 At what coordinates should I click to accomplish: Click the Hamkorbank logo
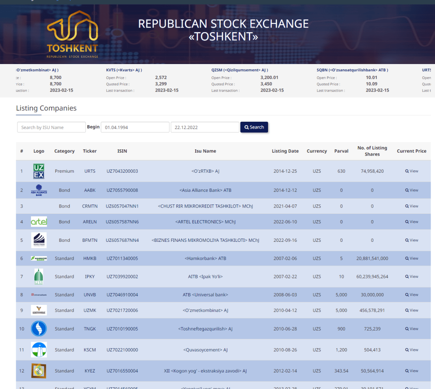click(x=39, y=258)
